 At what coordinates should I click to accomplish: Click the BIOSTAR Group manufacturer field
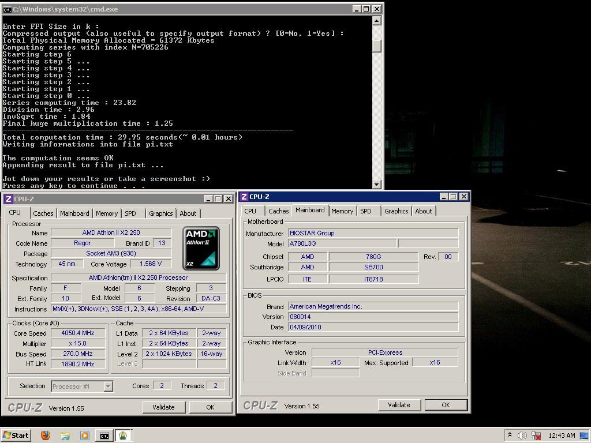point(373,233)
